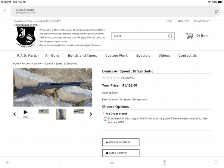
Task: Show next thumbnails with right arrow
Action: point(91,114)
